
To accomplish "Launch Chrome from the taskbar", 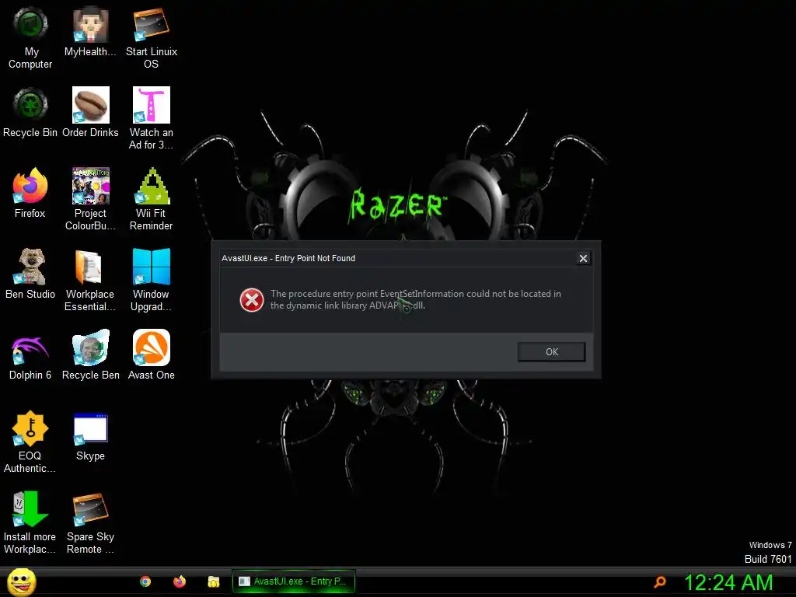I will (x=145, y=581).
